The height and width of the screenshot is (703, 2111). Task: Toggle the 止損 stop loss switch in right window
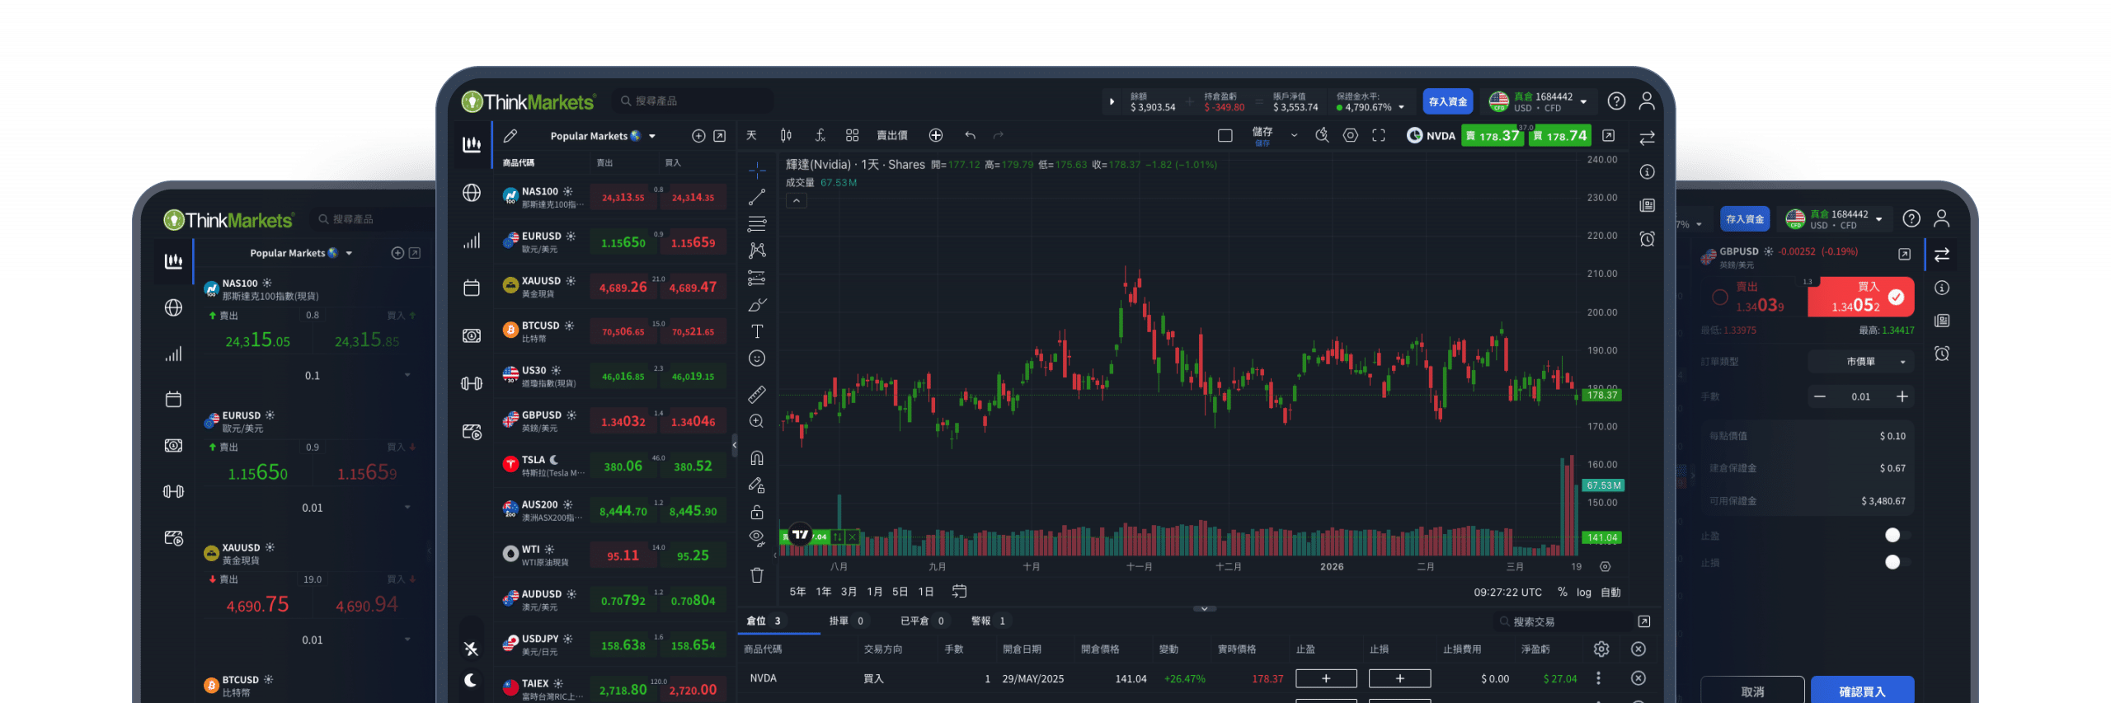[1897, 563]
